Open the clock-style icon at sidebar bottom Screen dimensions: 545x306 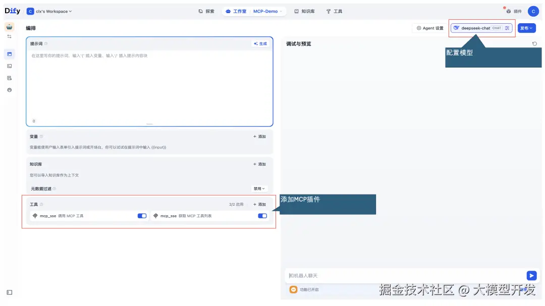click(10, 90)
